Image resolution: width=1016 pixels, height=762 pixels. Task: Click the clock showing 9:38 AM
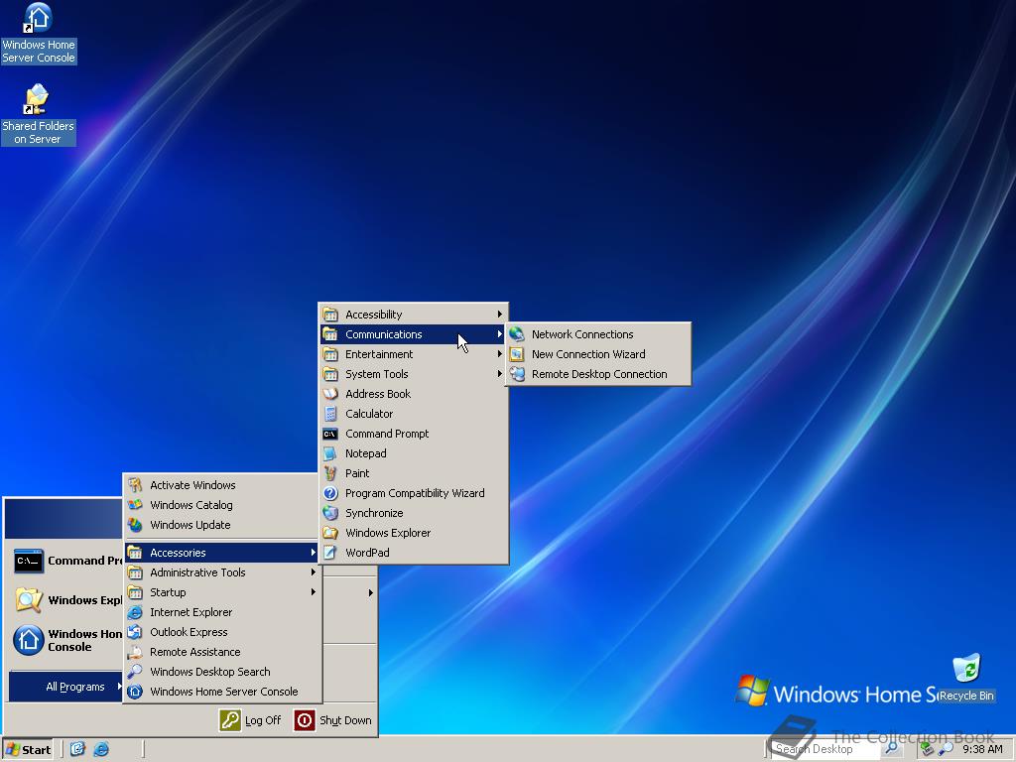[x=982, y=749]
